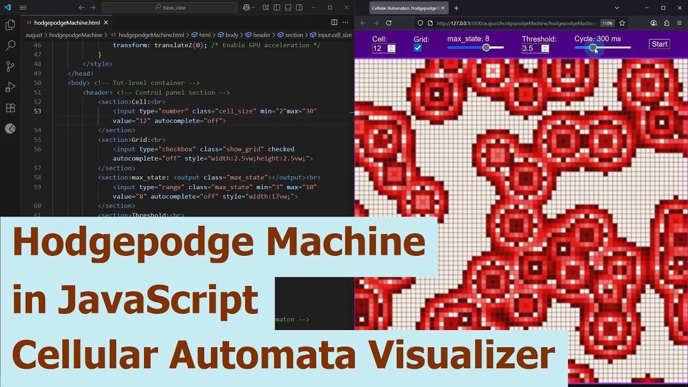Toggle the bottom panel in VS Code
Viewport: 688px width, 387px height.
click(288, 8)
